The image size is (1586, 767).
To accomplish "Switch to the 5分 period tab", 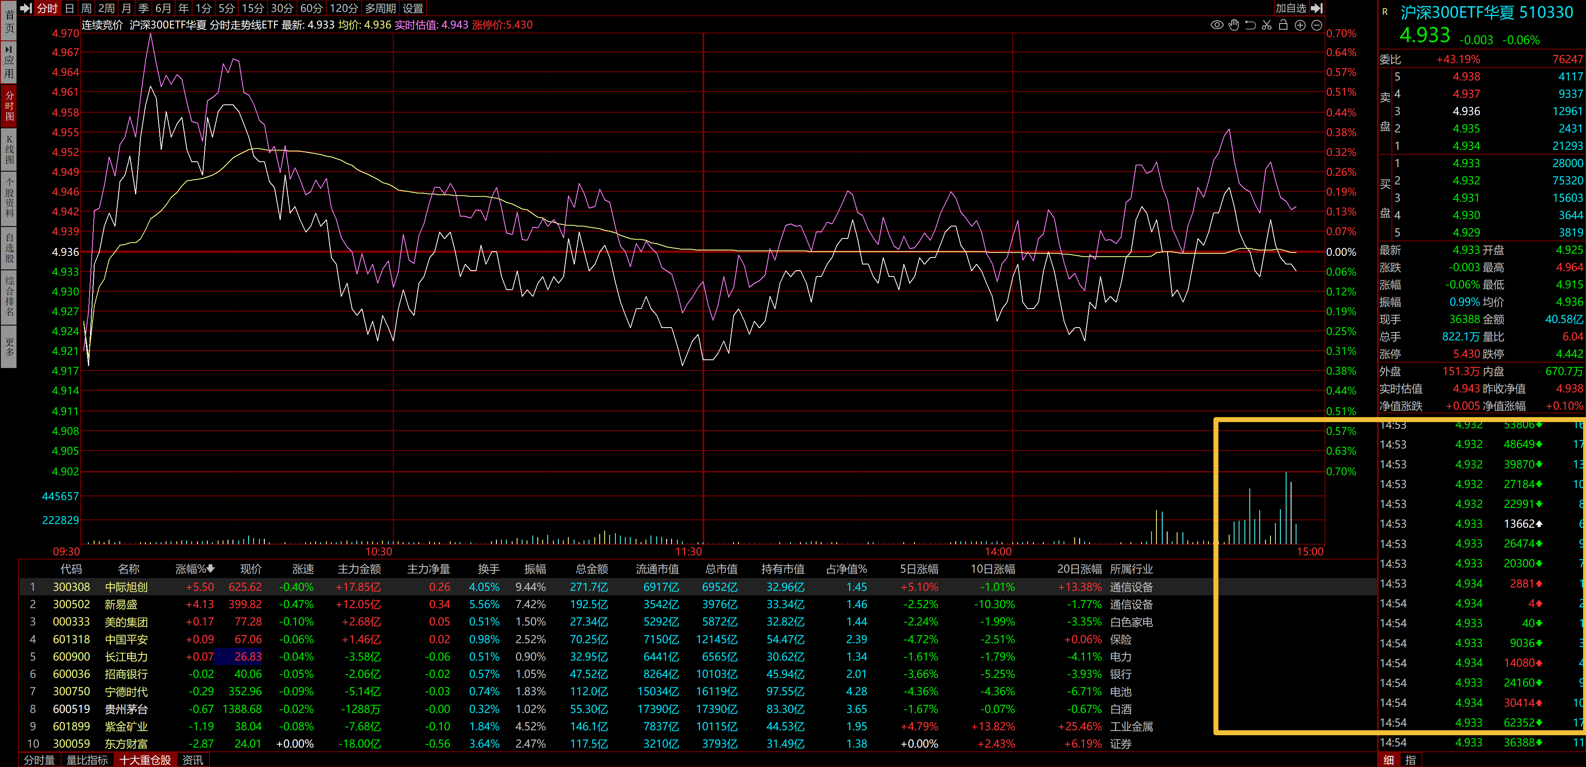I will (227, 8).
